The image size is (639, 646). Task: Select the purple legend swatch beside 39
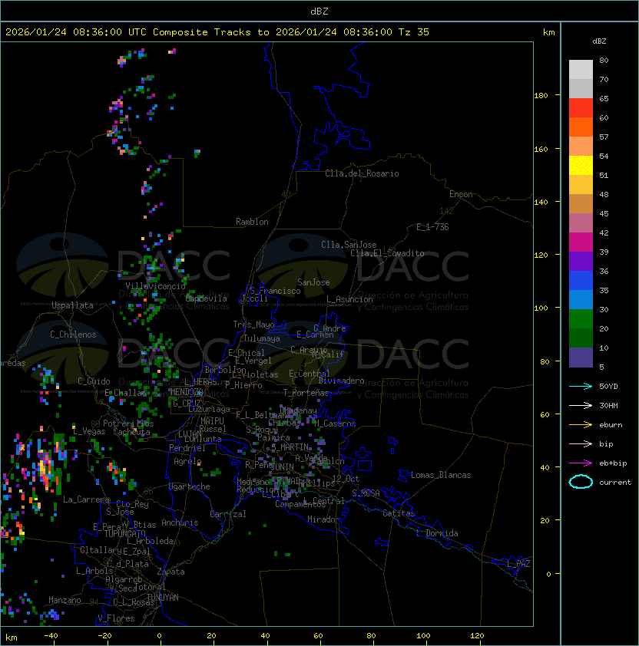[581, 261]
